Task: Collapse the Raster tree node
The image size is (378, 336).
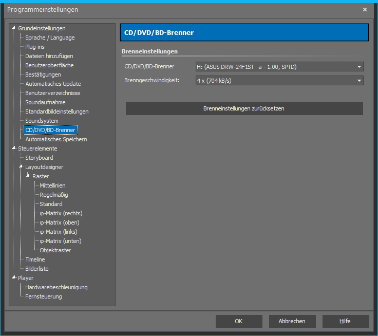Action: (29, 176)
